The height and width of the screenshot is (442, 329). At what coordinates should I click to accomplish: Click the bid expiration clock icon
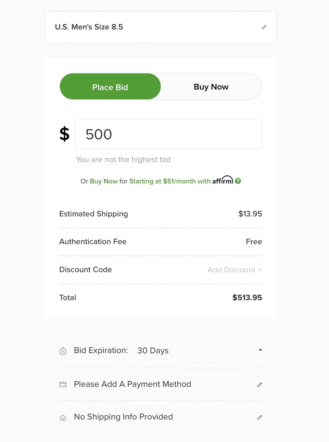pyautogui.click(x=63, y=351)
